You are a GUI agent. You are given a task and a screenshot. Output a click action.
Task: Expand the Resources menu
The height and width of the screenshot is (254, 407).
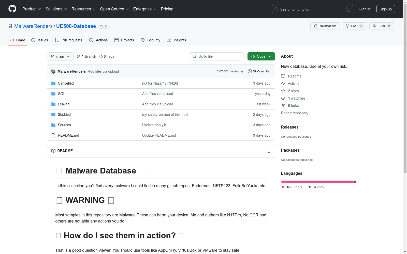point(83,9)
